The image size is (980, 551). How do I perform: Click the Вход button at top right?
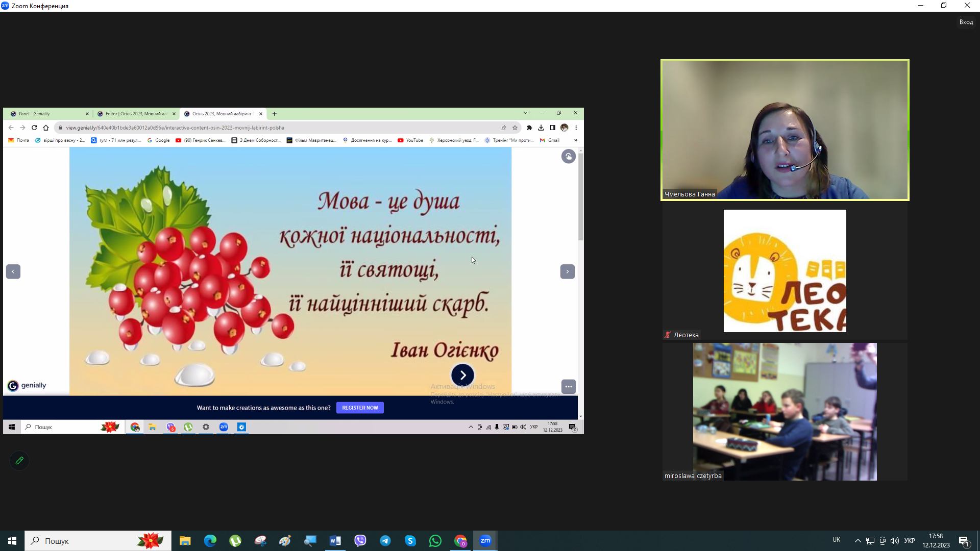966,22
